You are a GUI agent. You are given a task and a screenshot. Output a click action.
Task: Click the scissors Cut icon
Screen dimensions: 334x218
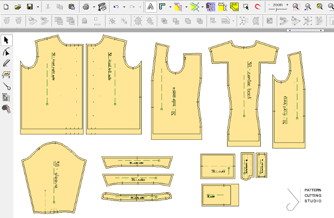(x=48, y=7)
